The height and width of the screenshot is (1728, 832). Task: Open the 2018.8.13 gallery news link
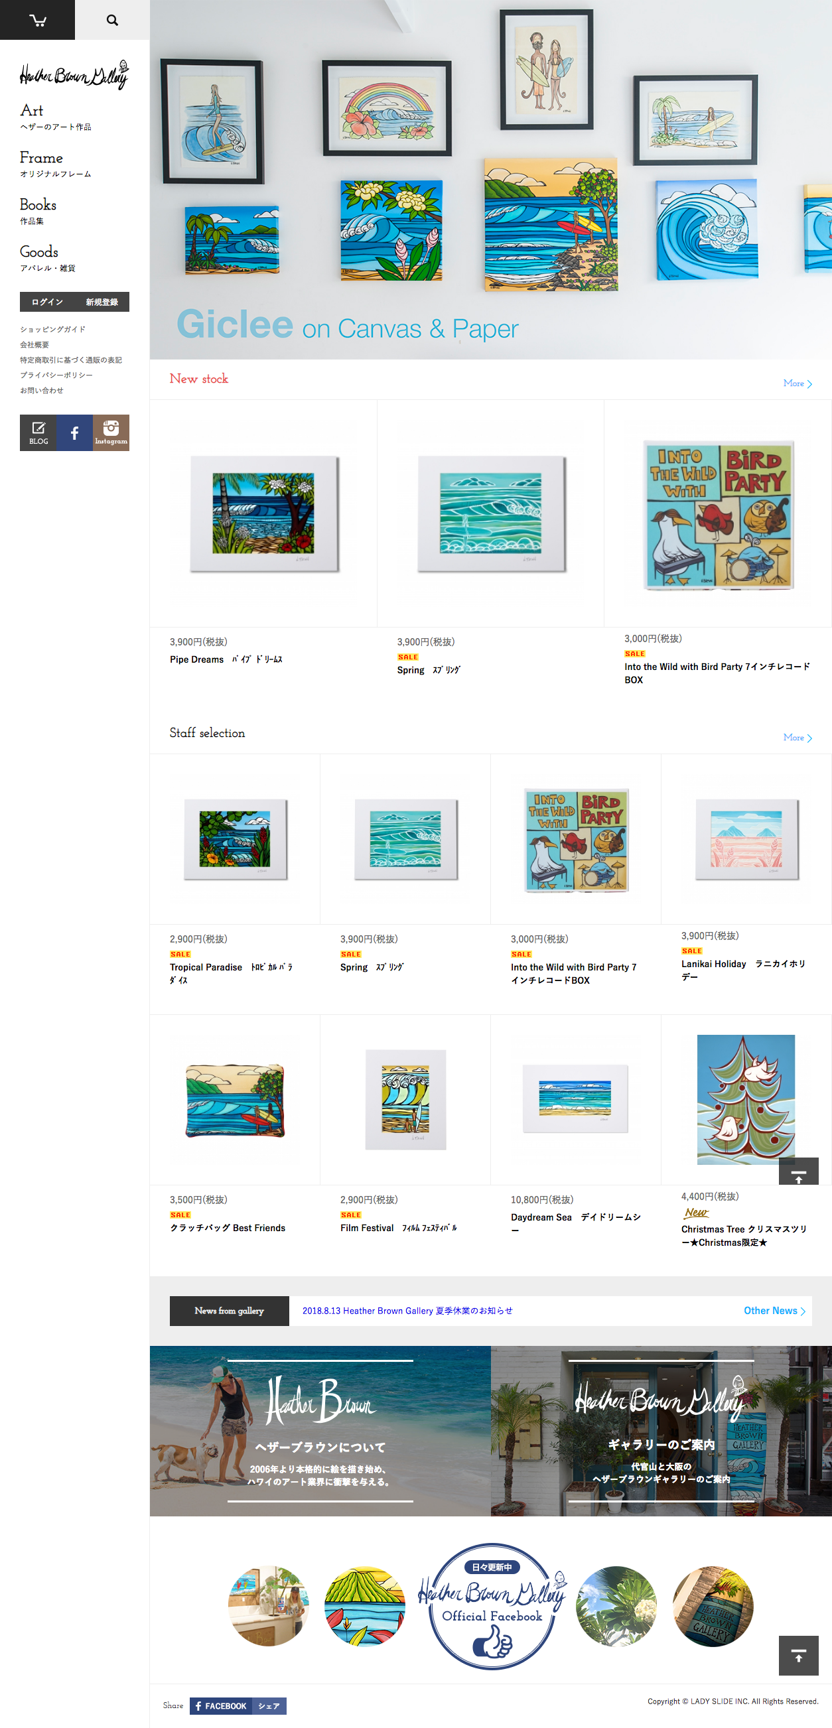click(x=407, y=1311)
